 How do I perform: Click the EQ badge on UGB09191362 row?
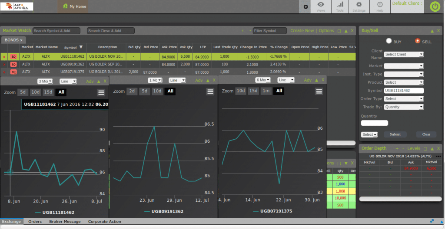[x=13, y=64]
